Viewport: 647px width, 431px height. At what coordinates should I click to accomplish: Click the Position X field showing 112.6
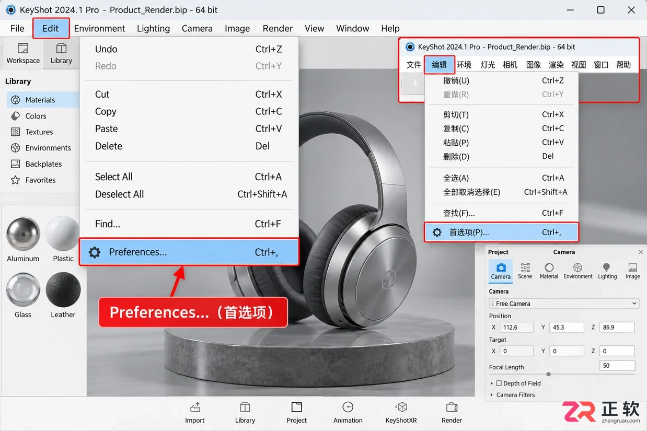516,327
